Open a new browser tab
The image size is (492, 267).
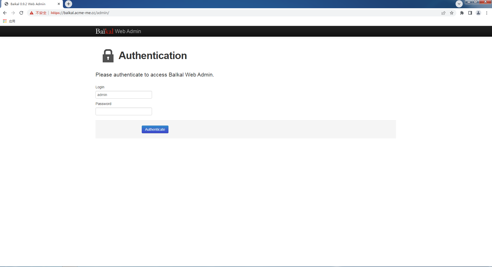click(x=69, y=4)
